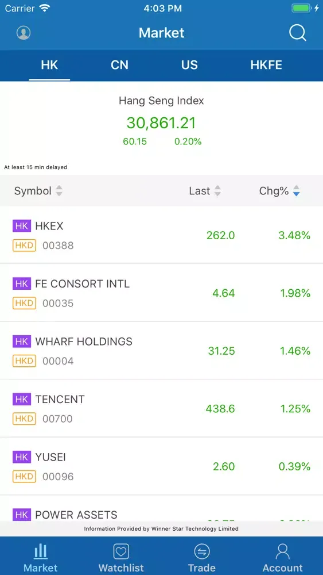Open the YUSEI 00096 stock row
This screenshot has height=575, width=323.
161,466
